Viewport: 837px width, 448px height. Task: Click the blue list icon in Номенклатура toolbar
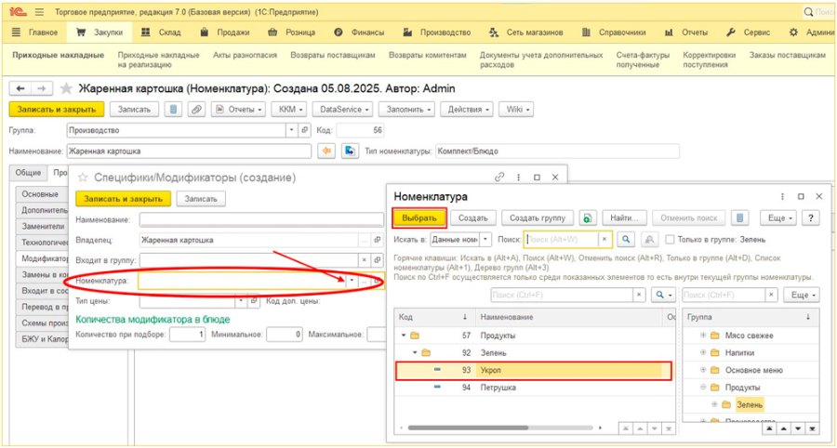pyautogui.click(x=740, y=217)
